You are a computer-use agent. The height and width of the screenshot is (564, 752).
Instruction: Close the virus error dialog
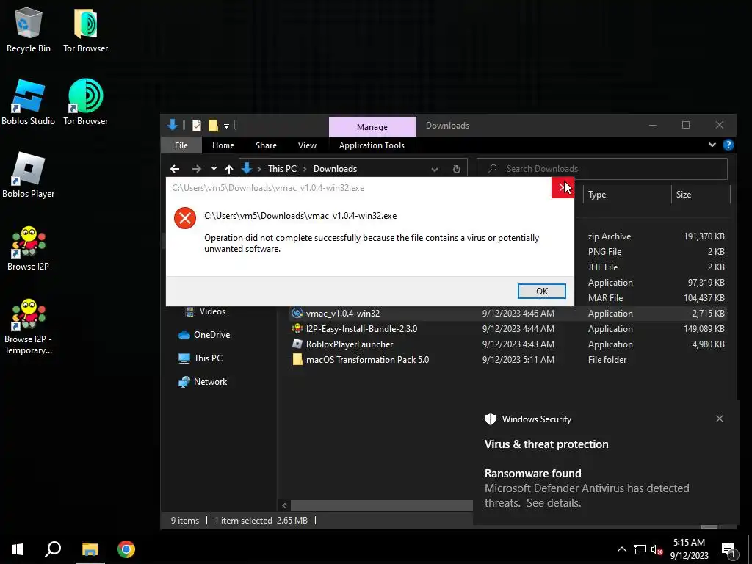(563, 187)
